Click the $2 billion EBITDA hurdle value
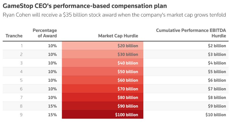The width and height of the screenshot is (234, 123). (217, 46)
